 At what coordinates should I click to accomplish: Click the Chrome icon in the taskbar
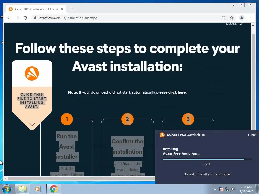pyautogui.click(x=54, y=189)
